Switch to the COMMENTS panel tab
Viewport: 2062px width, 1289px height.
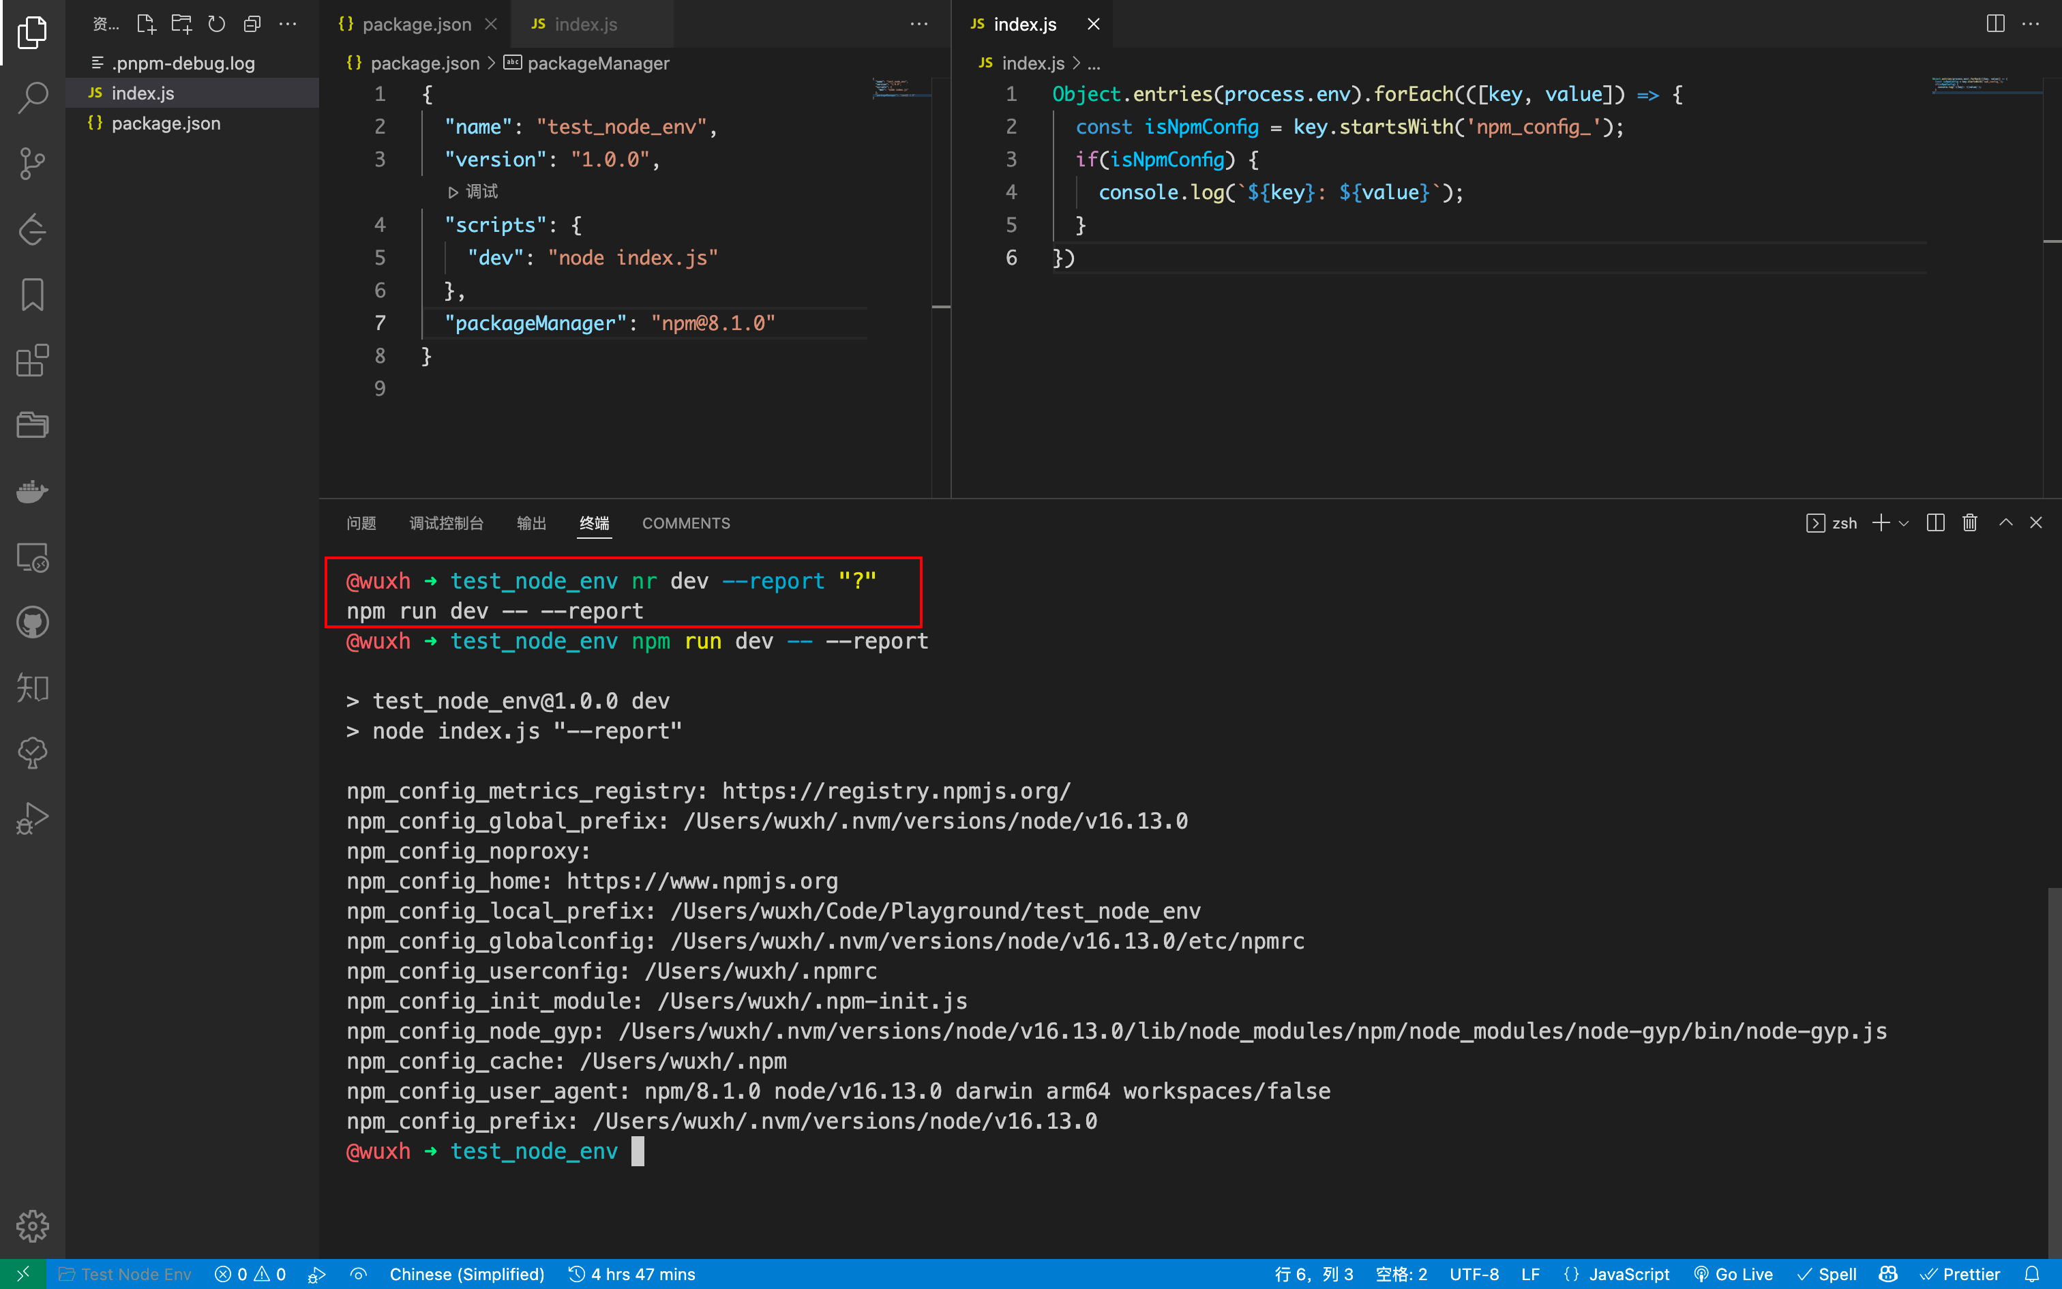click(686, 522)
